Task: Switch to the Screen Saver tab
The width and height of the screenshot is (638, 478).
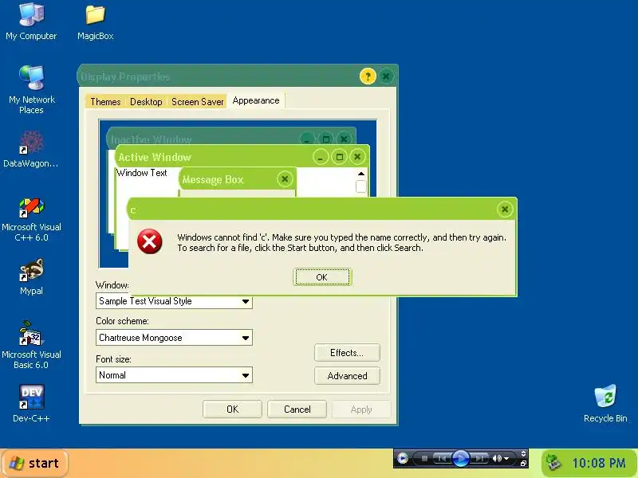Action: tap(197, 102)
